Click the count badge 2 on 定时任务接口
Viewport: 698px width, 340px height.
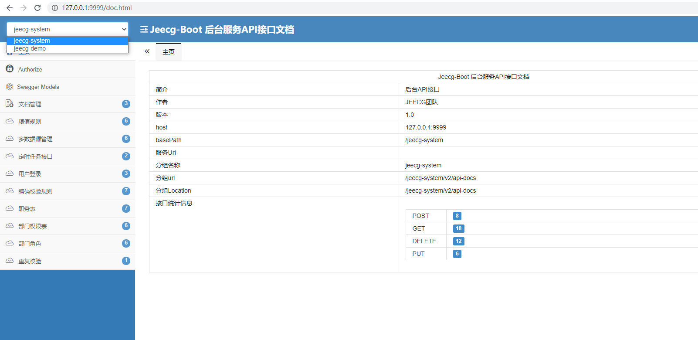tap(126, 156)
